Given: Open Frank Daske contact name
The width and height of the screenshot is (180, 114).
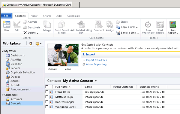Looking at the screenshot, I should [x=63, y=92].
